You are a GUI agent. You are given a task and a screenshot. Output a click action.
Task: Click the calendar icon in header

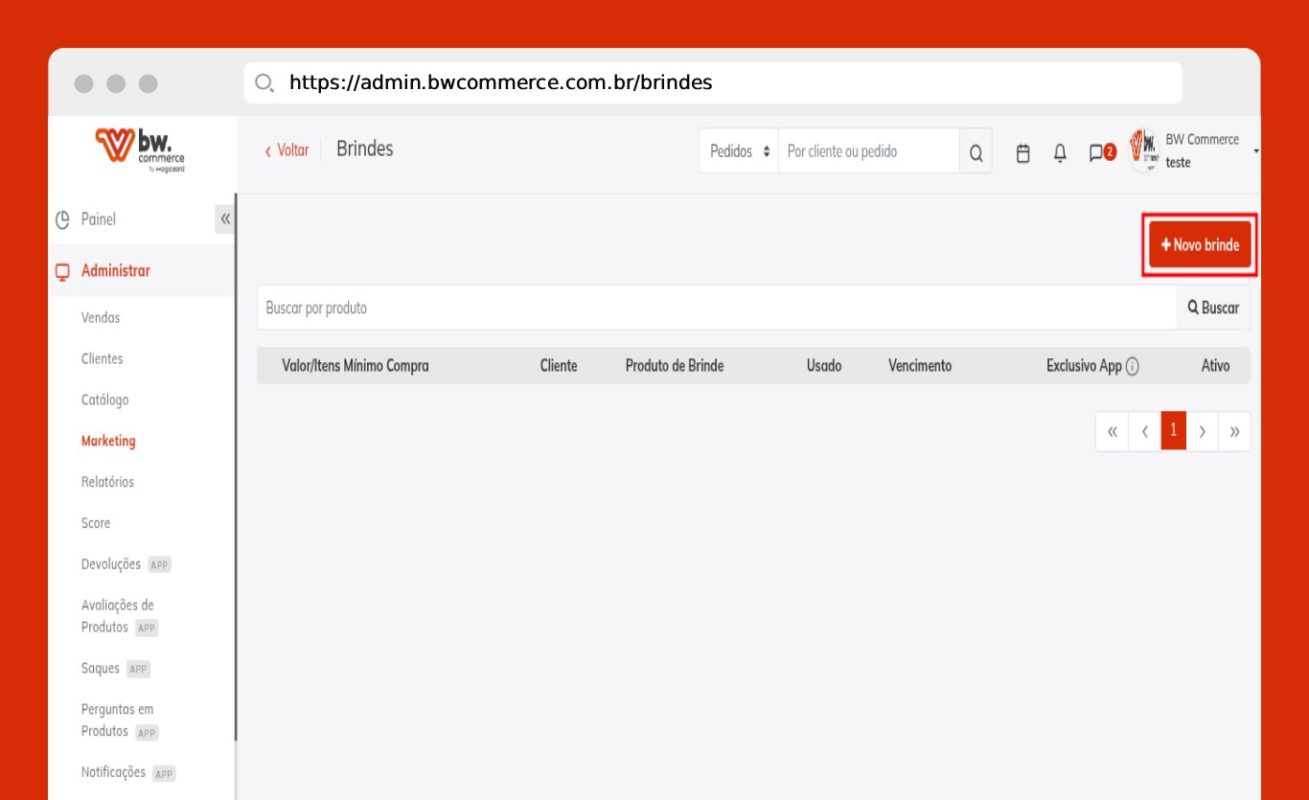point(1022,152)
